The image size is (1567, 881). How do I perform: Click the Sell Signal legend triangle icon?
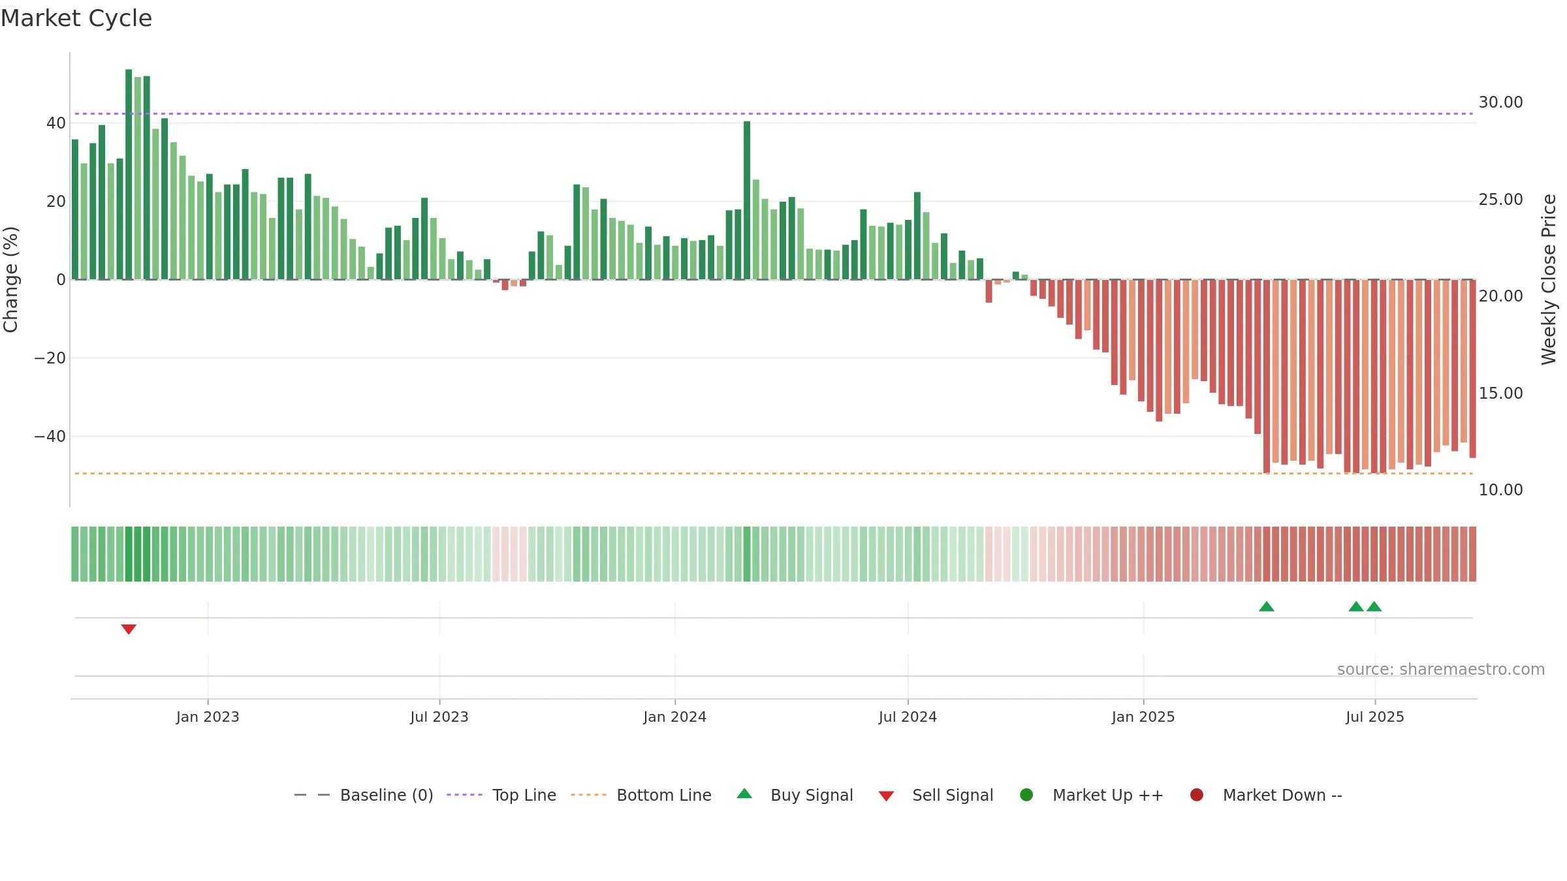(886, 796)
